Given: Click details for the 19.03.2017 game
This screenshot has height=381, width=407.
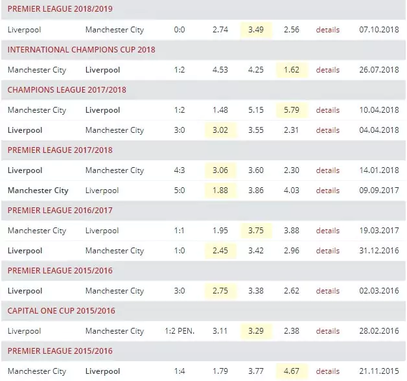Looking at the screenshot, I should click(327, 231).
